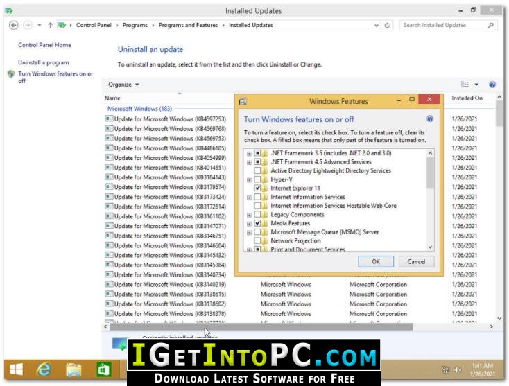Click Installed Updates window title icon
The width and height of the screenshot is (509, 386).
point(9,10)
